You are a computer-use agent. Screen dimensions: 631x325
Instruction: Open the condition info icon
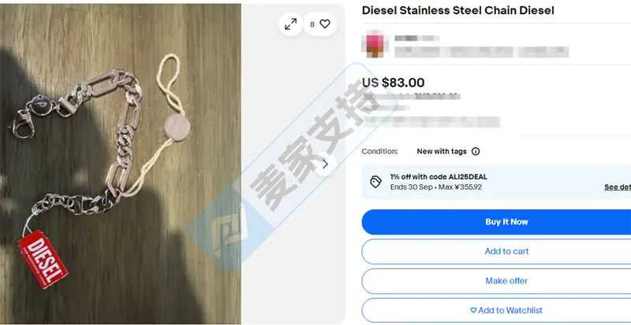pos(476,151)
